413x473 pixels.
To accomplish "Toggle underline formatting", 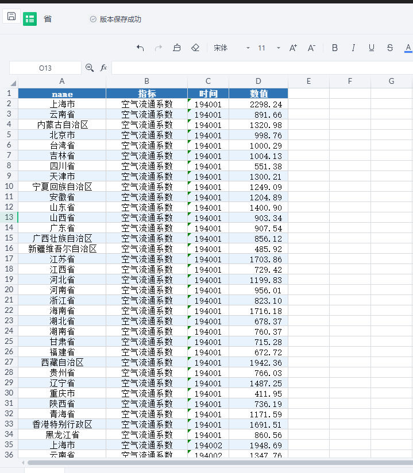I will point(372,48).
